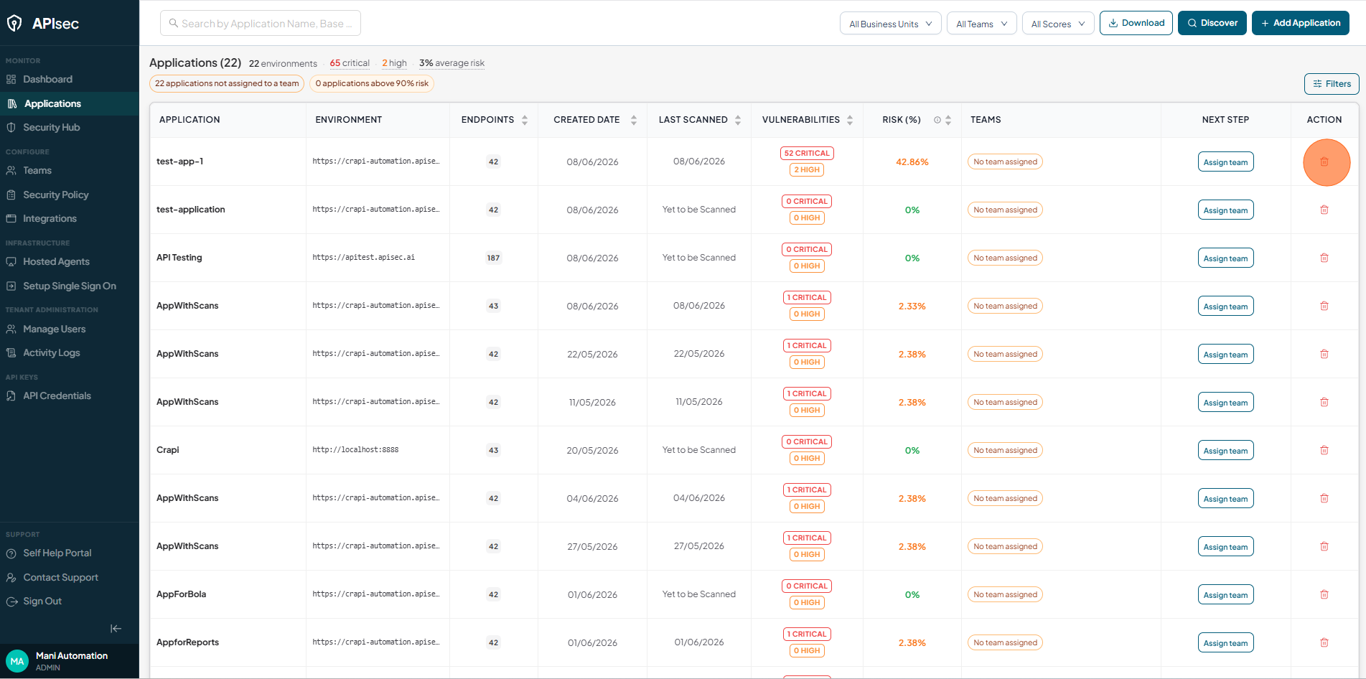The height and width of the screenshot is (679, 1366).
Task: Sort by Vulnerabilities column arrows
Action: (x=850, y=120)
